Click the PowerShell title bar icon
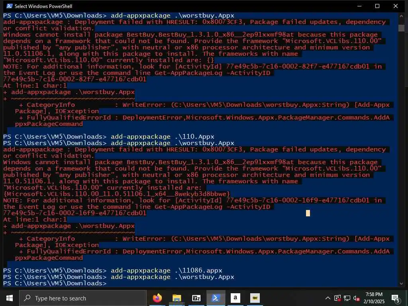This screenshot has height=306, width=408. coord(10,6)
